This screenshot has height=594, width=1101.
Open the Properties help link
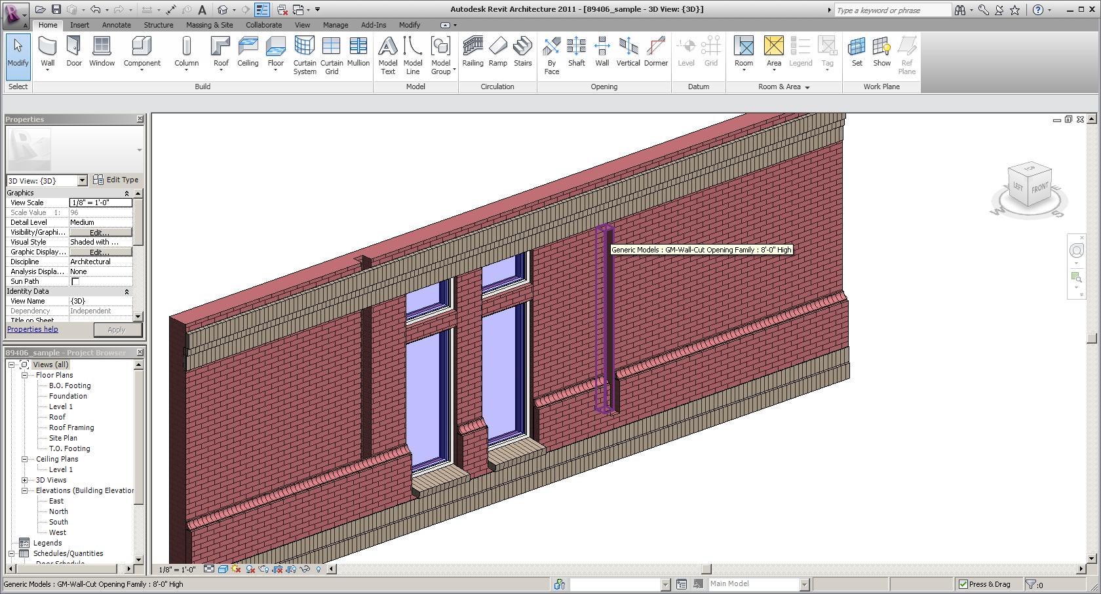point(32,329)
